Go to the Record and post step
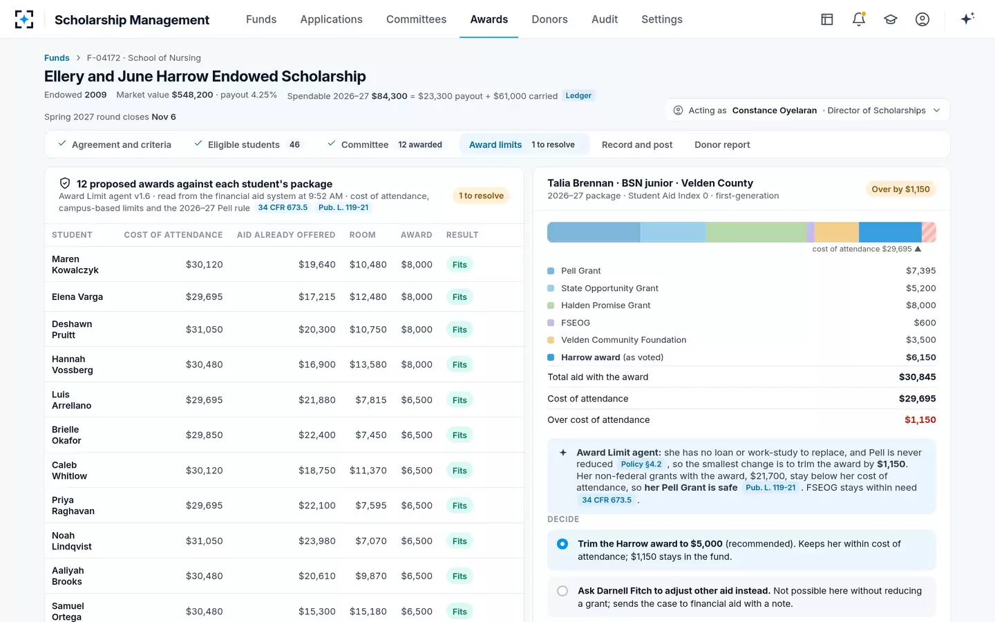 (637, 144)
